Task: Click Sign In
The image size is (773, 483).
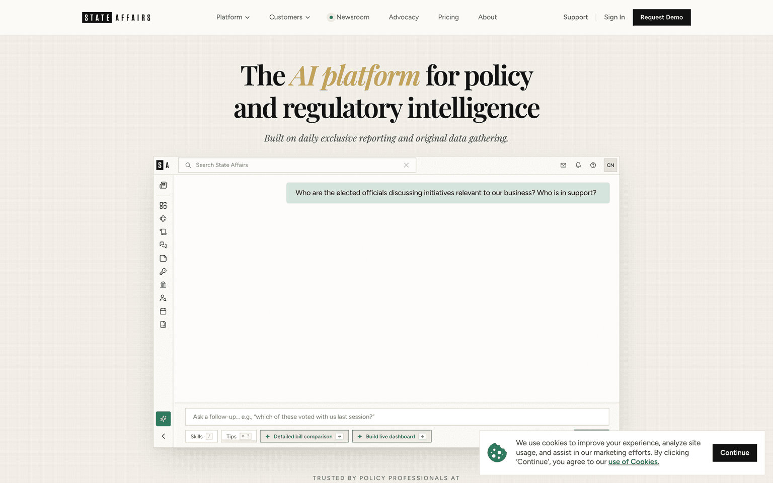Action: click(x=614, y=17)
